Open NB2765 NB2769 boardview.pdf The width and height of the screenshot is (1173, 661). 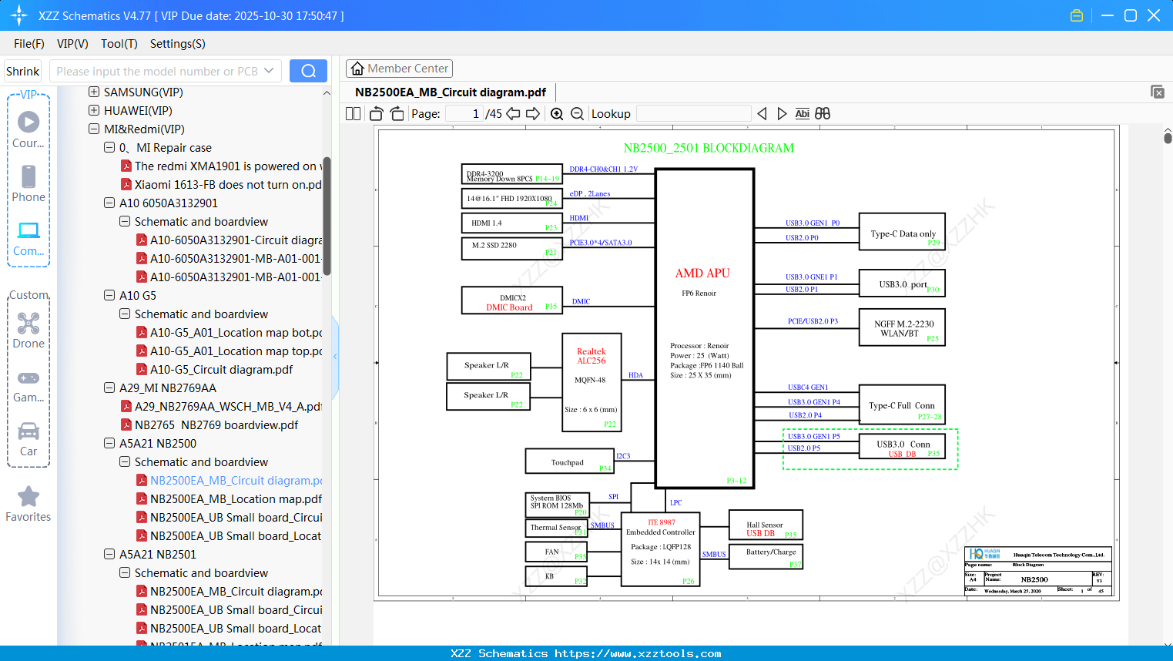tap(216, 424)
